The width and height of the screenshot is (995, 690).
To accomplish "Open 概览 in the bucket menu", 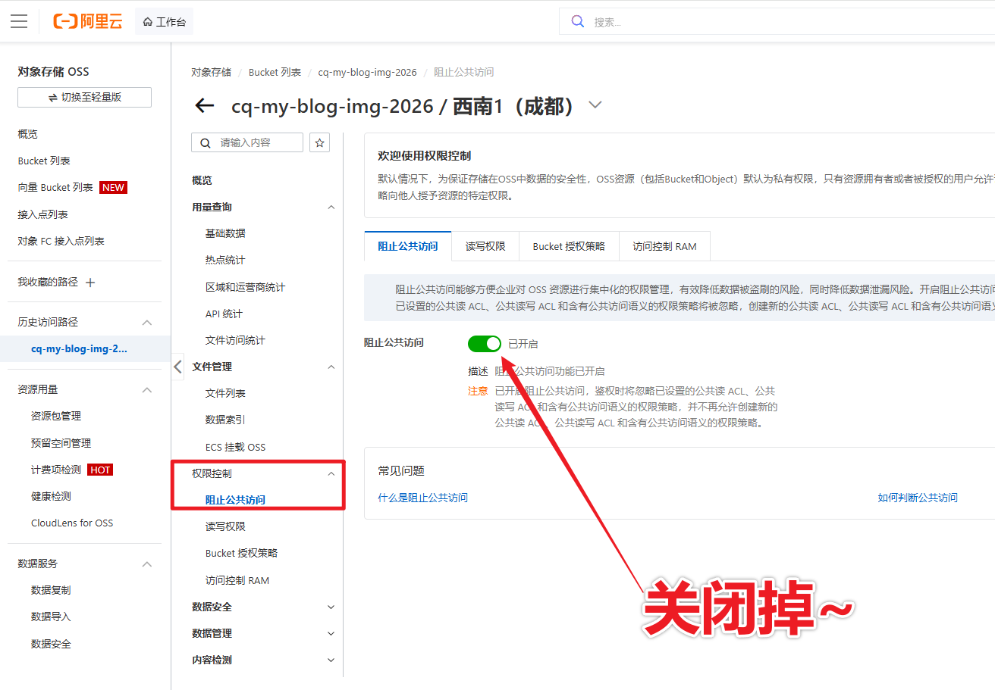I will [x=202, y=180].
